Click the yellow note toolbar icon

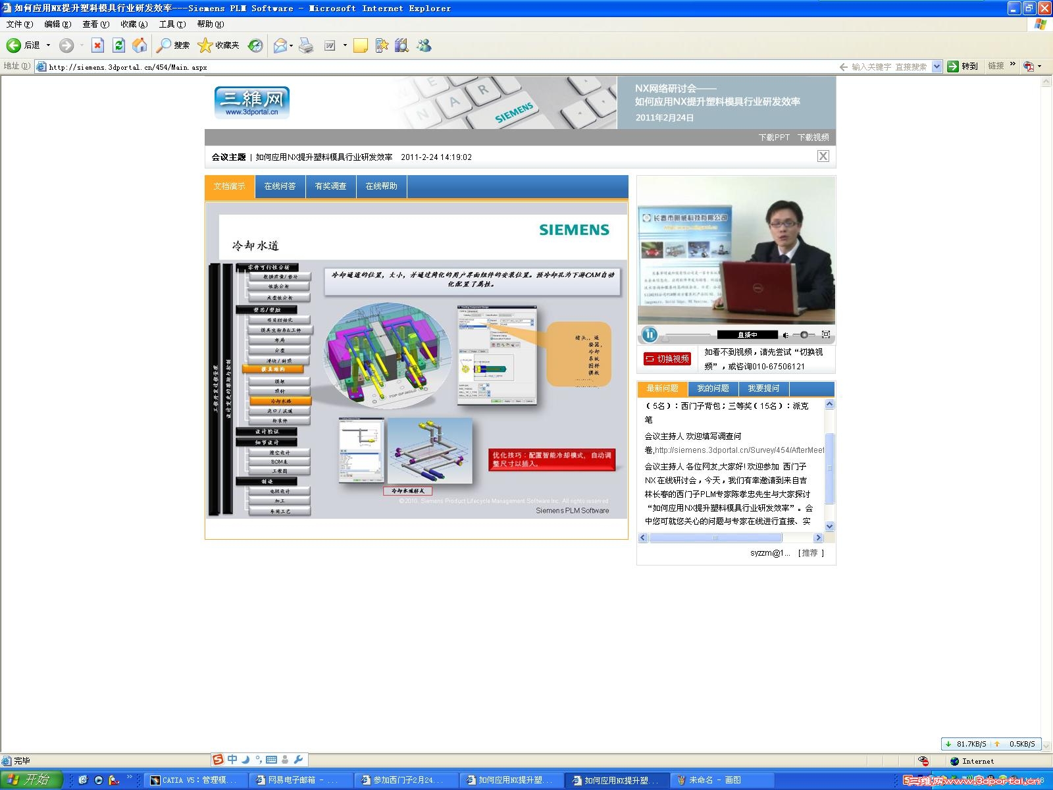[360, 45]
